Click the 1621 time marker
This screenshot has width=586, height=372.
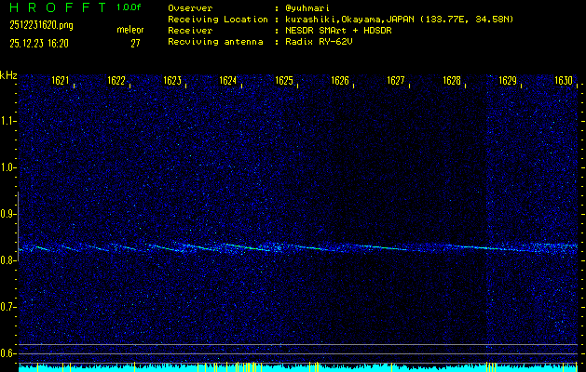[60, 82]
